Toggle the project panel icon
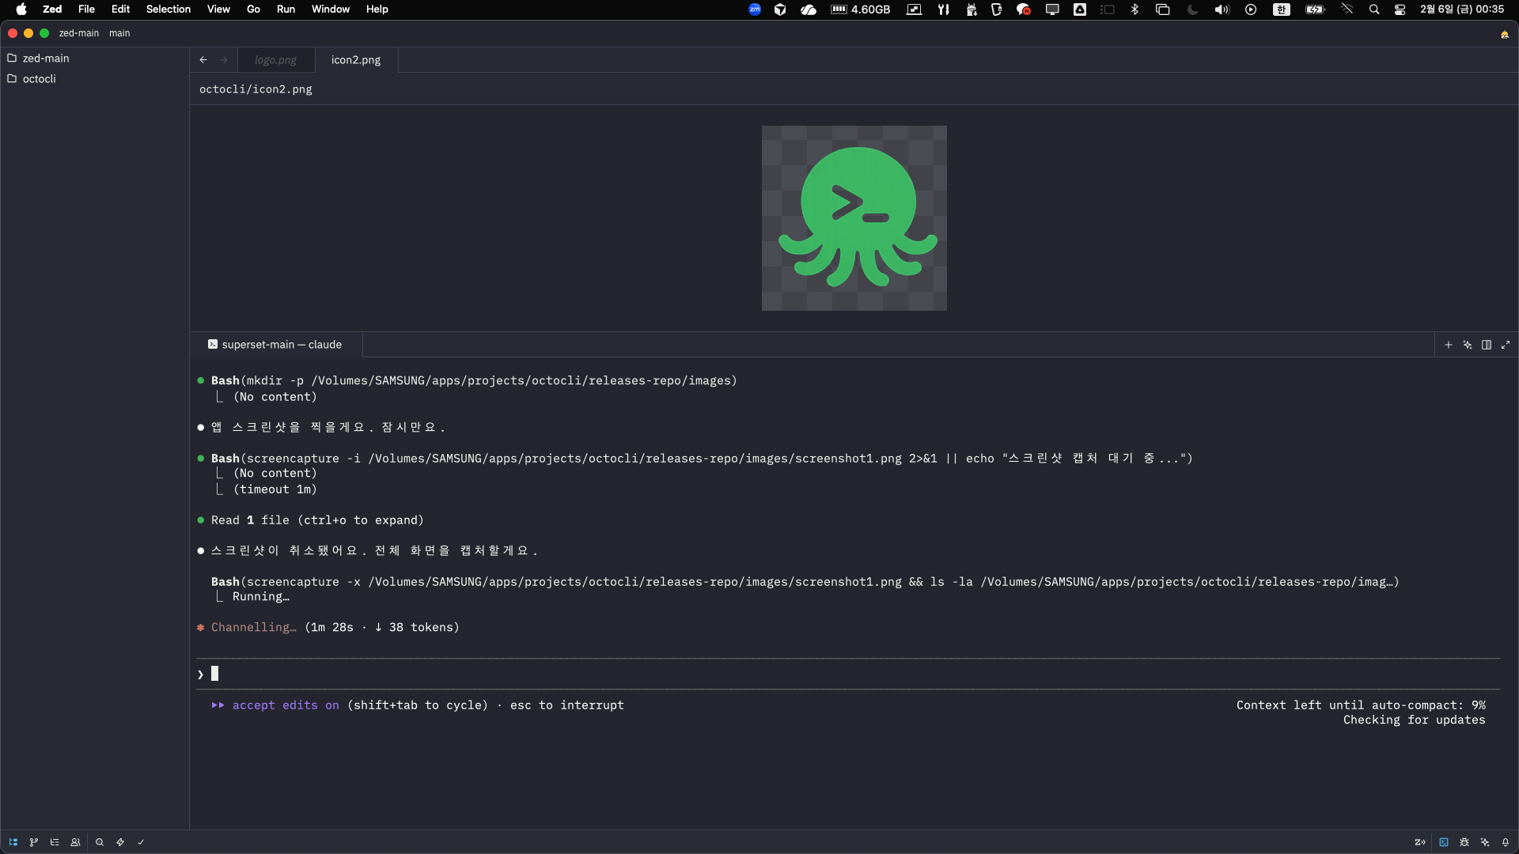This screenshot has width=1519, height=854. [x=13, y=842]
